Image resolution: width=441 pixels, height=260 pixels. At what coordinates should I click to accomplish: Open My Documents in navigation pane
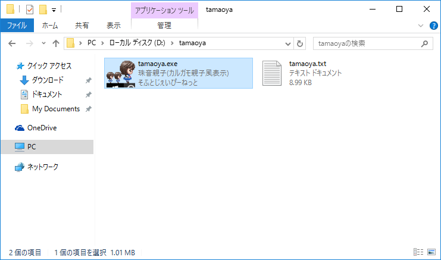[56, 109]
